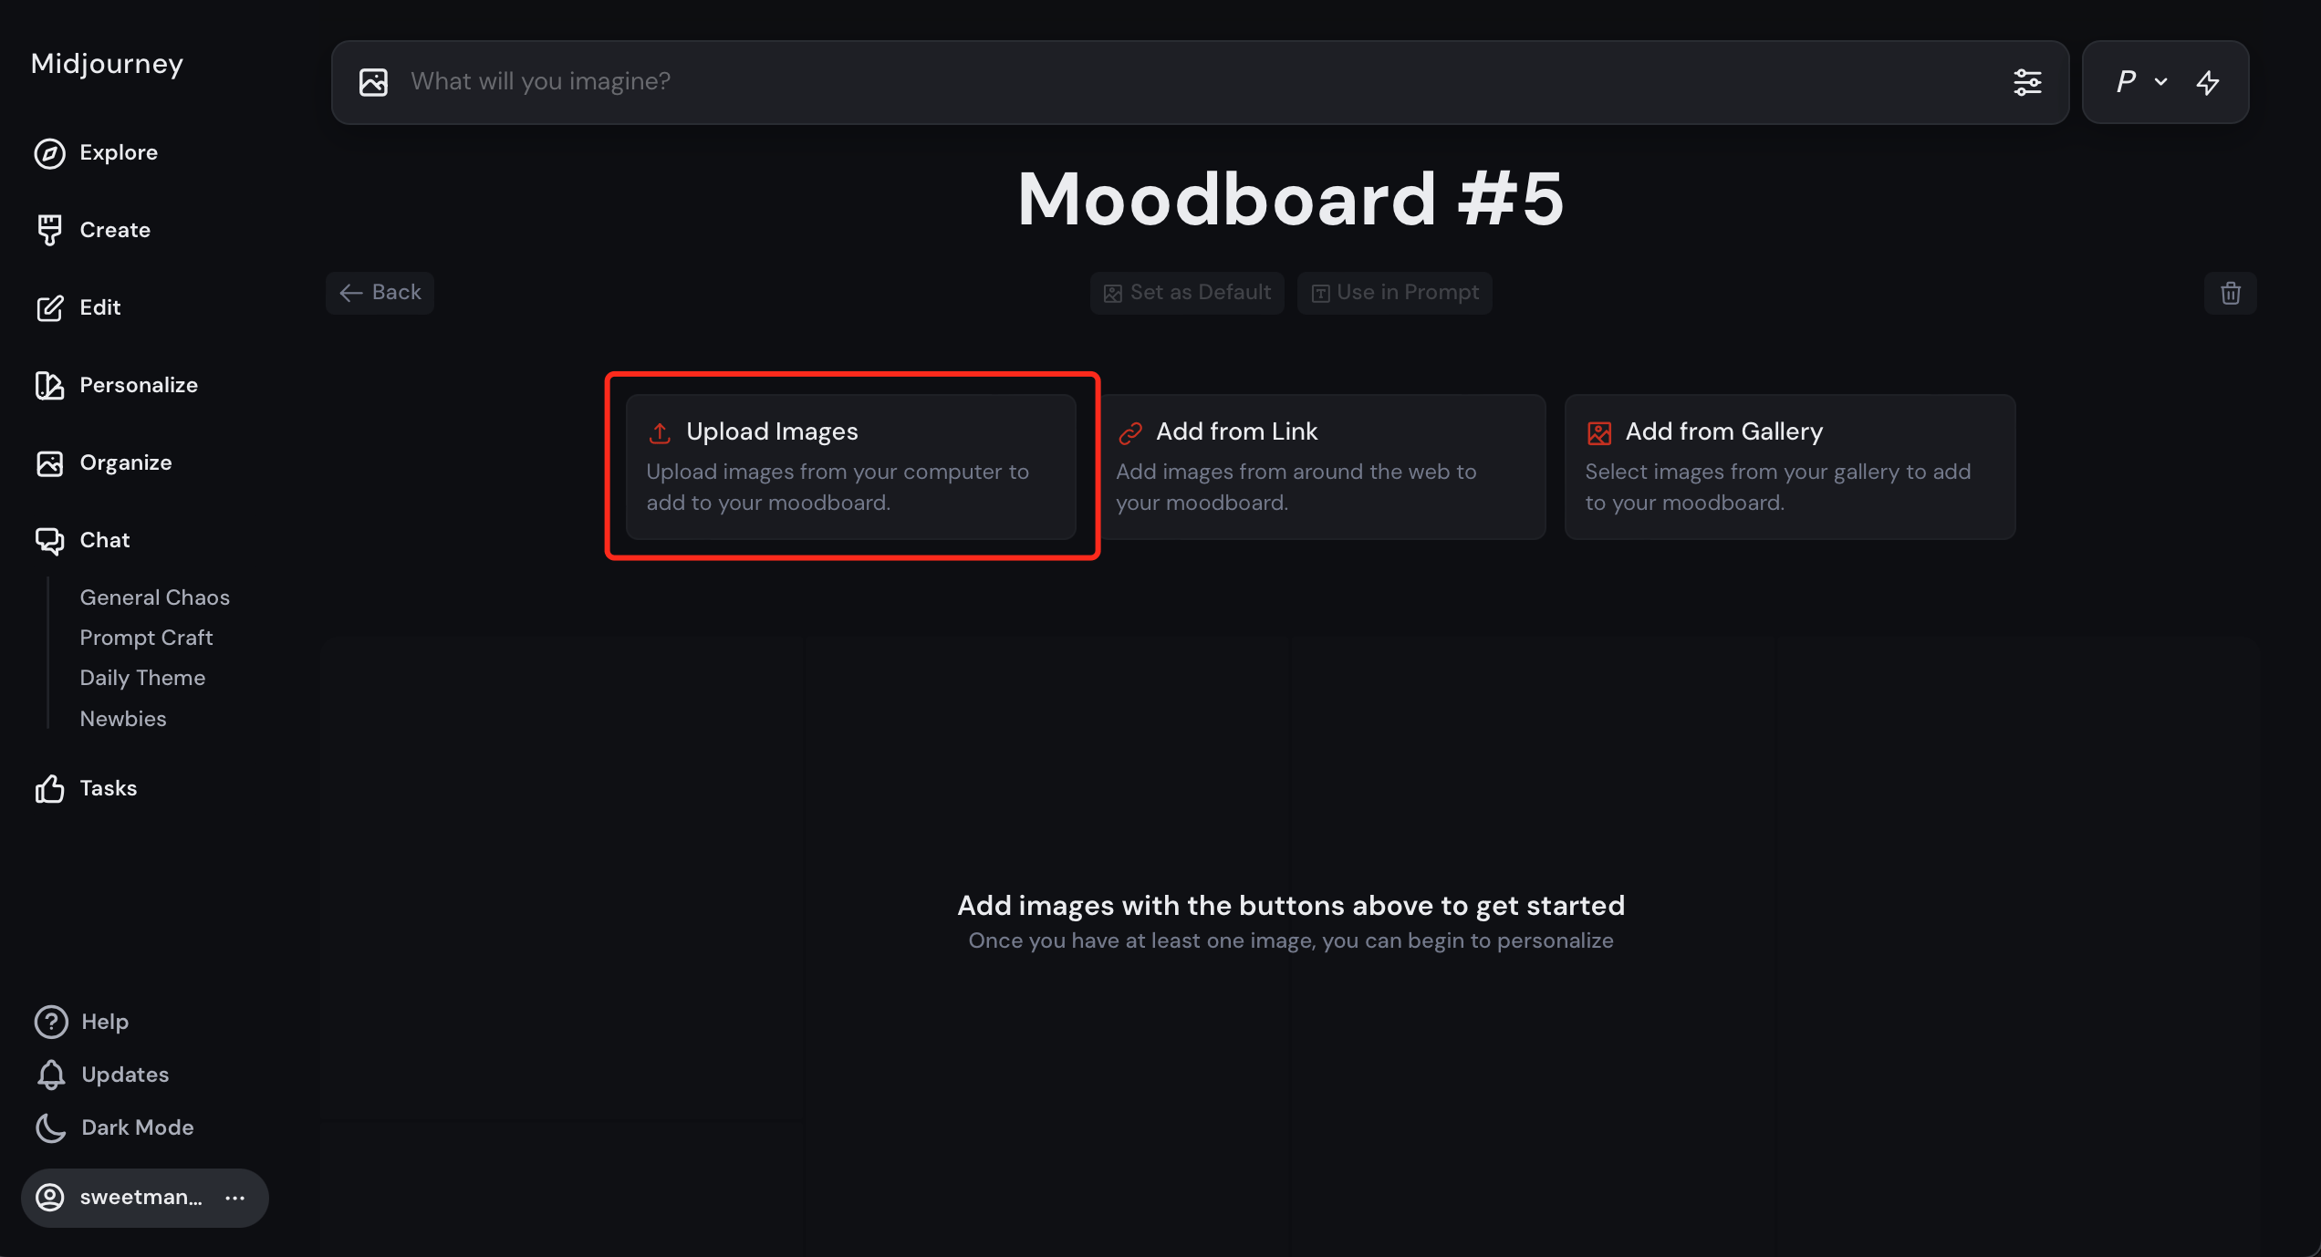Click Use in Prompt button

click(1395, 293)
